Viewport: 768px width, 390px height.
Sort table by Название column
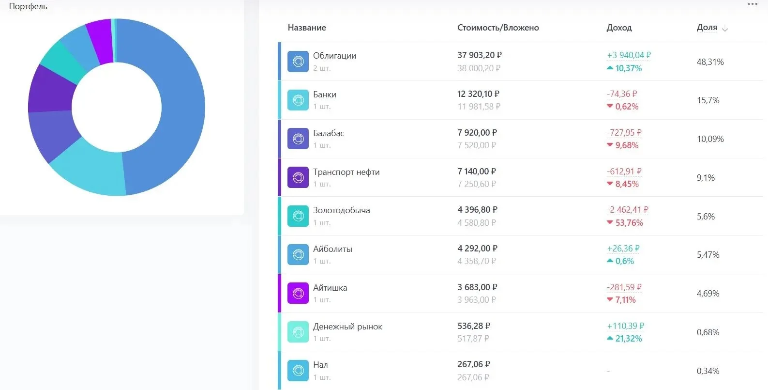tap(307, 28)
